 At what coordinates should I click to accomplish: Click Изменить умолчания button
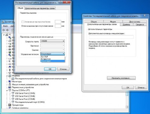pos(121,78)
